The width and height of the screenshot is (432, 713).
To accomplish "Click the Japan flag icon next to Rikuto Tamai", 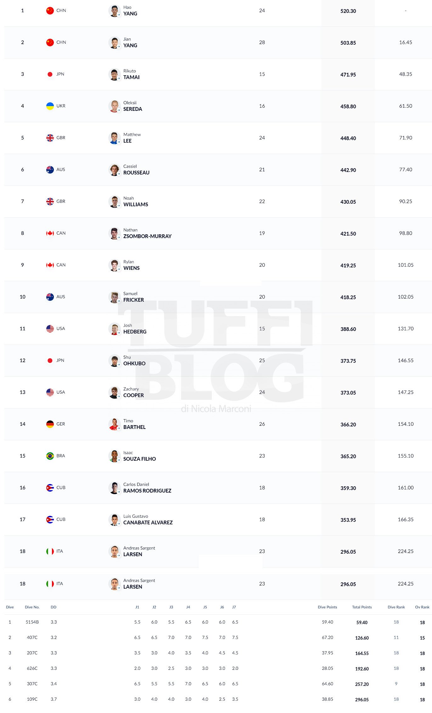I will pyautogui.click(x=50, y=74).
